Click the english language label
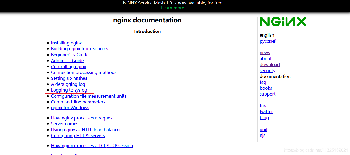 (267, 35)
